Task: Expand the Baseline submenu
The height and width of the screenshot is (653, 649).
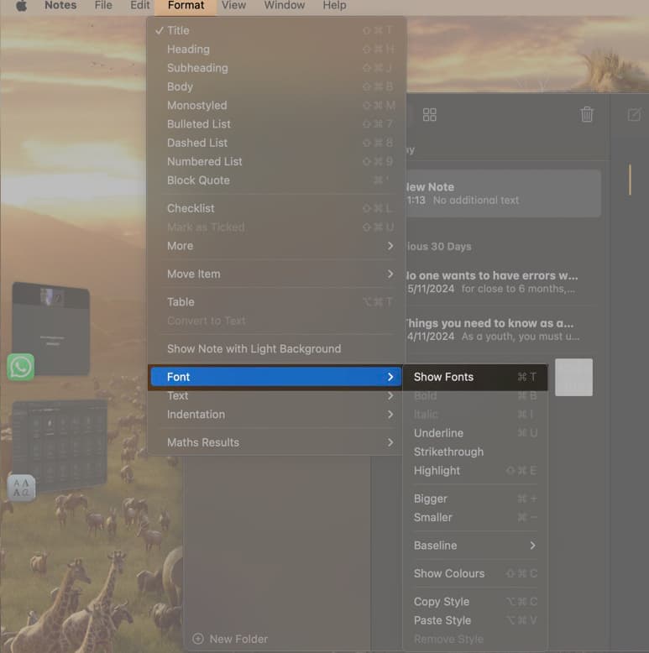Action: pyautogui.click(x=475, y=546)
